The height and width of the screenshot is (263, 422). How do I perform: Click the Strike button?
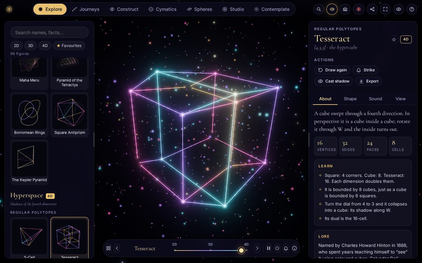(366, 70)
